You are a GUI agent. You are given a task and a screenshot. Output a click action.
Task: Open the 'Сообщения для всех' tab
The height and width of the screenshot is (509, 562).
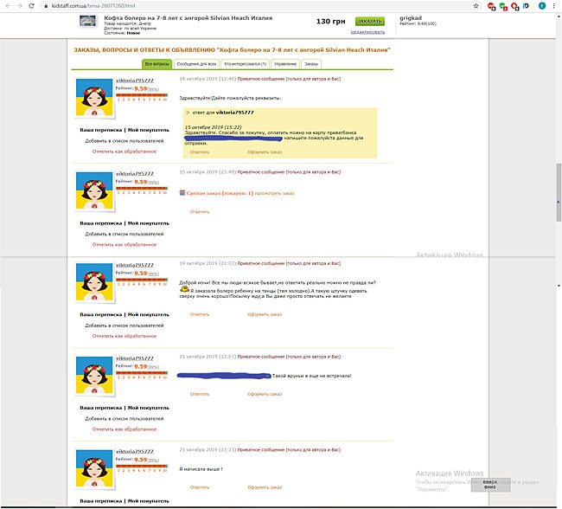tap(196, 64)
